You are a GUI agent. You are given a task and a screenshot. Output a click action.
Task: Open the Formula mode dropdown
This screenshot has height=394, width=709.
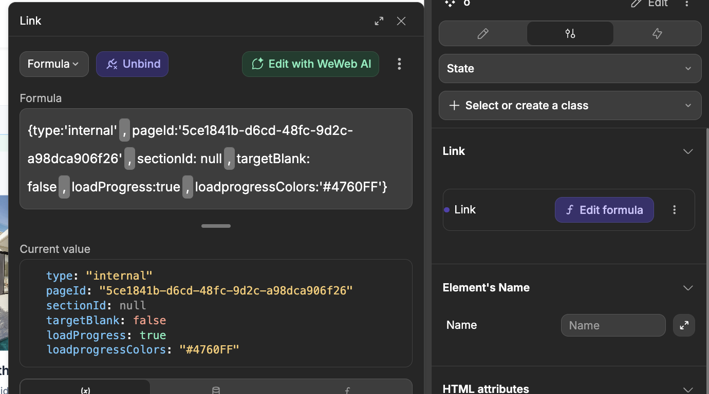point(54,64)
